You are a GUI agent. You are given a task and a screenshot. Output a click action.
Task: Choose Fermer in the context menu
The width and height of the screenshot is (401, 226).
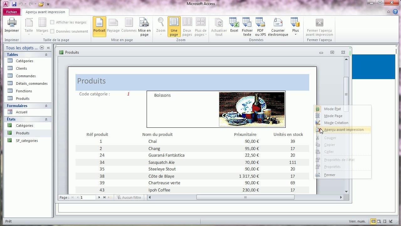[x=342, y=175]
